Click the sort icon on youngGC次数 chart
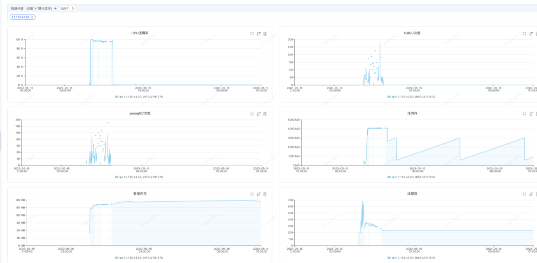Screen dimensions: 537x263 (259, 114)
